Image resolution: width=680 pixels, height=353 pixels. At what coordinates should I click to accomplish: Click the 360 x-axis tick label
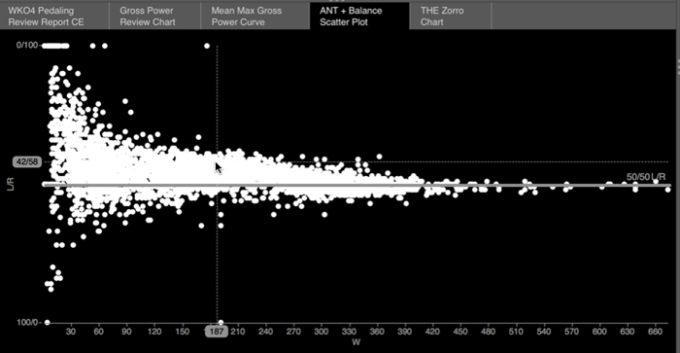tap(377, 332)
